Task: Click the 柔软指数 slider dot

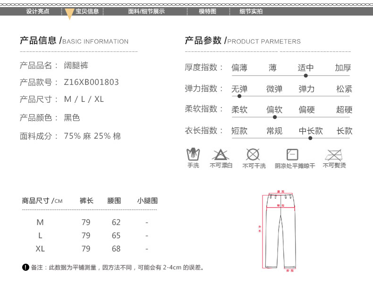Action: (274, 117)
